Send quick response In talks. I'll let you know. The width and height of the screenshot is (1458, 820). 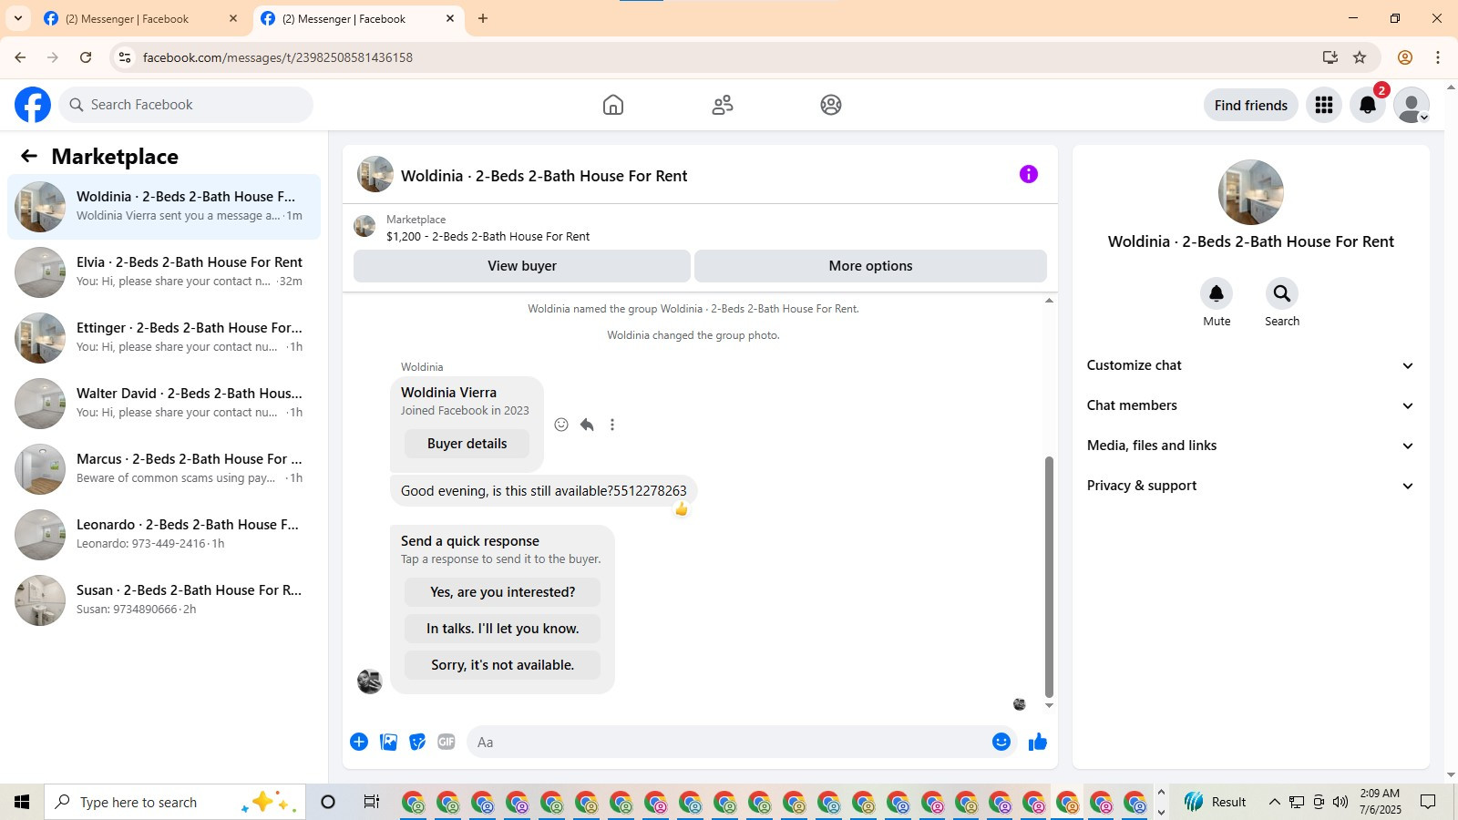tap(502, 629)
